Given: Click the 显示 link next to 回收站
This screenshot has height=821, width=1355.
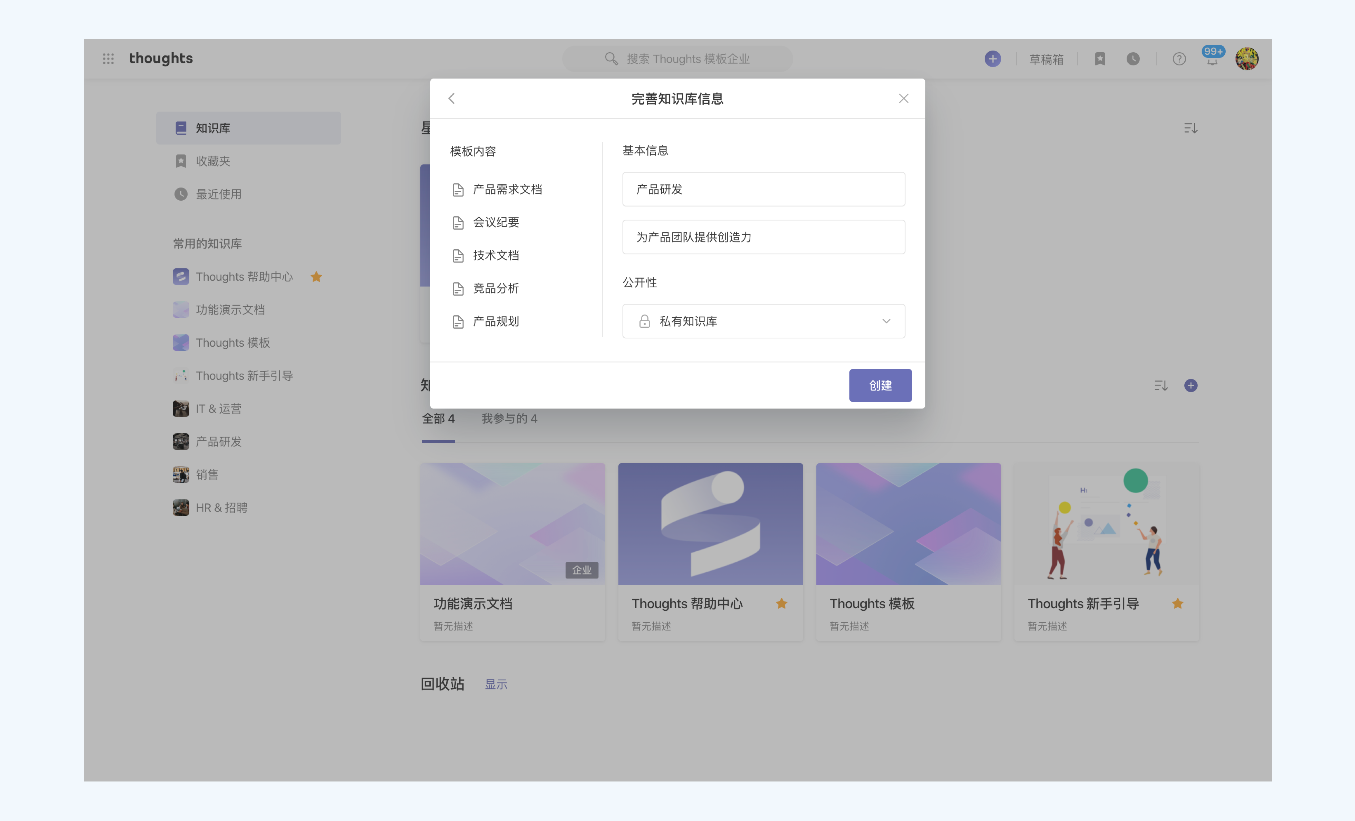Looking at the screenshot, I should pyautogui.click(x=496, y=684).
